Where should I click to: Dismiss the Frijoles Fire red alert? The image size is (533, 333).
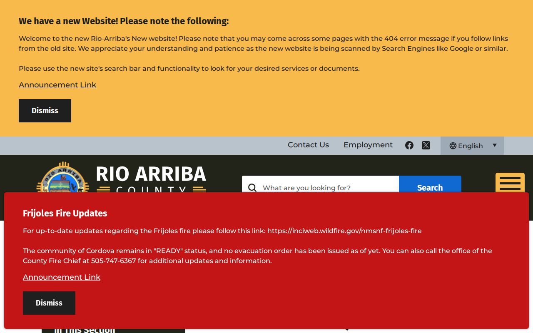[x=49, y=303]
